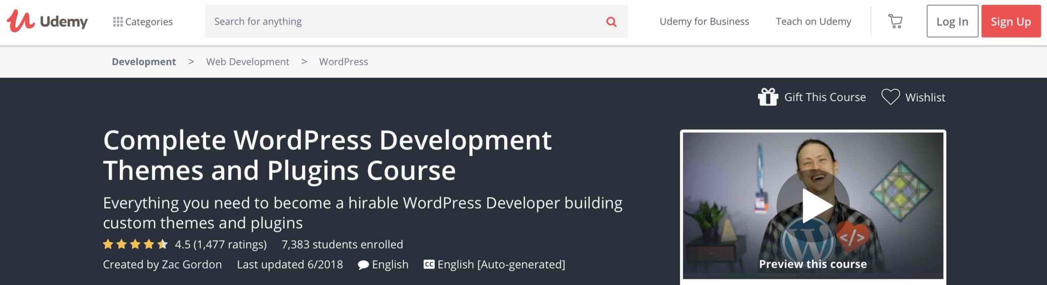Viewport: 1047px width, 285px height.
Task: Open the shopping cart icon
Action: pos(895,21)
